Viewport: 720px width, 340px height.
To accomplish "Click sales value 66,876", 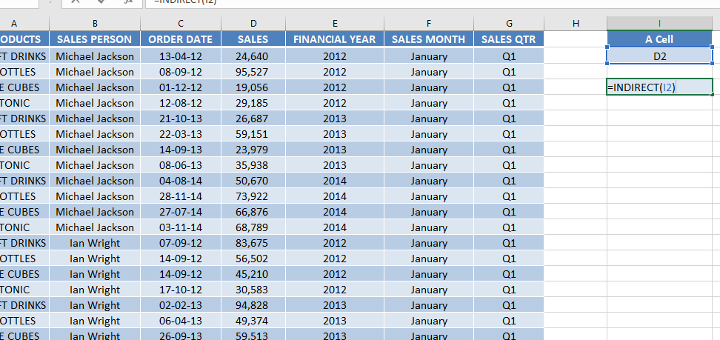I will 253,212.
